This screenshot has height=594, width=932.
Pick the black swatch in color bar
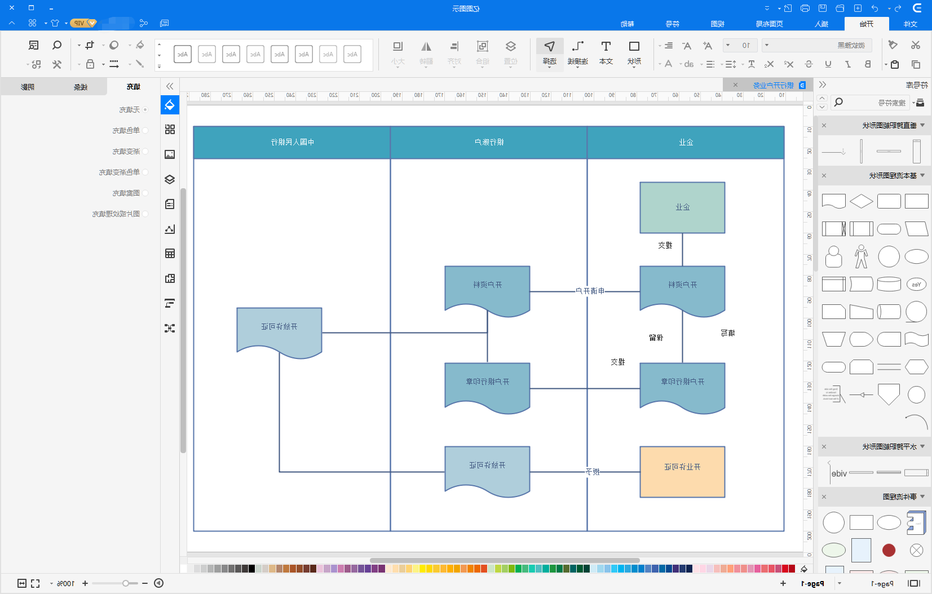click(x=251, y=569)
